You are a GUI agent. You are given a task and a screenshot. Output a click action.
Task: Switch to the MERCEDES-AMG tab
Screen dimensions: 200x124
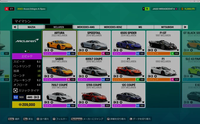86,27
